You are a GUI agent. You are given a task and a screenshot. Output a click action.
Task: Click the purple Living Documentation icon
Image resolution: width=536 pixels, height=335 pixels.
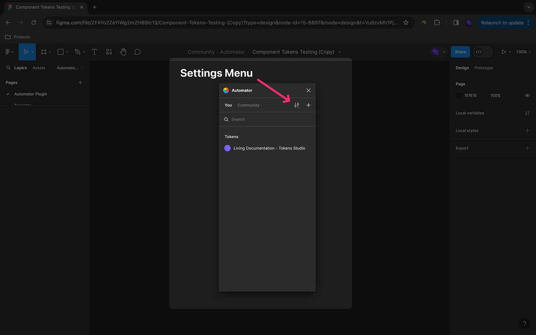point(228,148)
